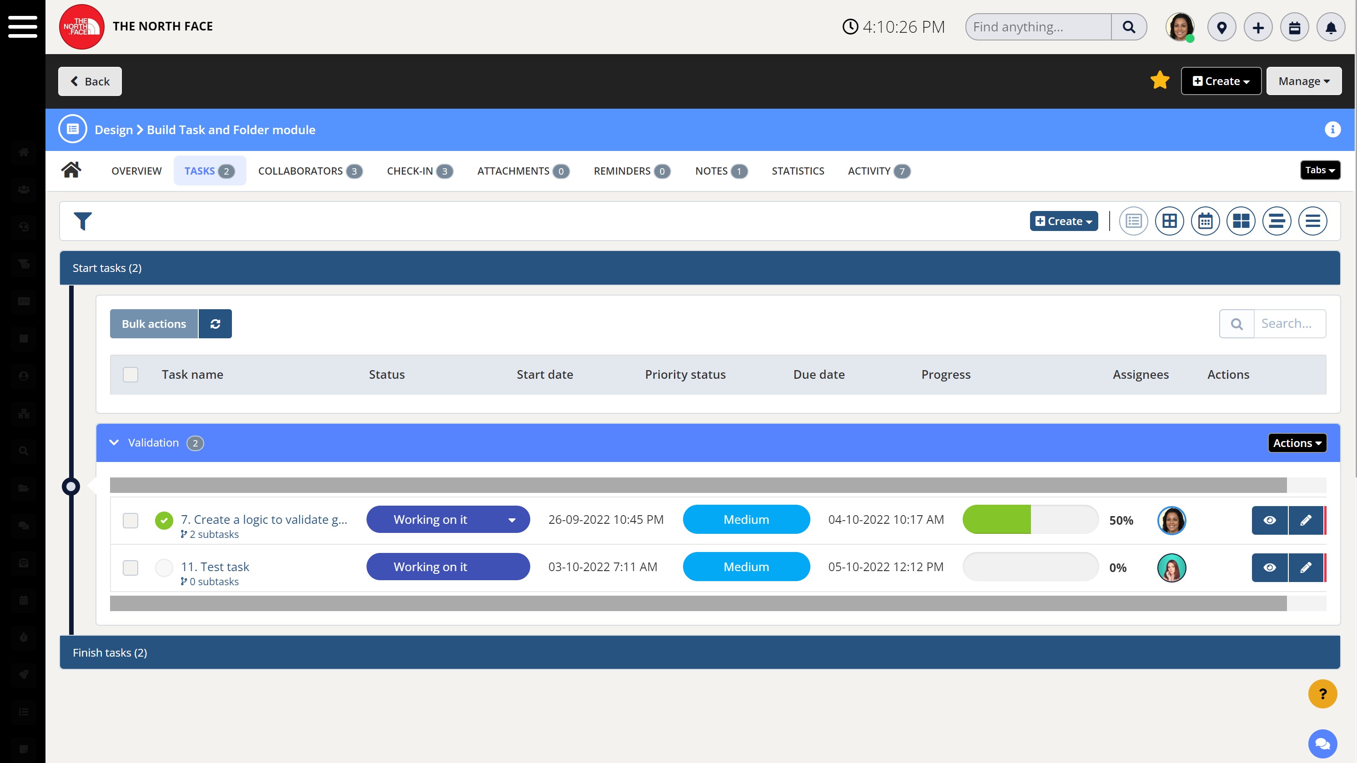
Task: Check the box for task 7
Action: pos(130,520)
